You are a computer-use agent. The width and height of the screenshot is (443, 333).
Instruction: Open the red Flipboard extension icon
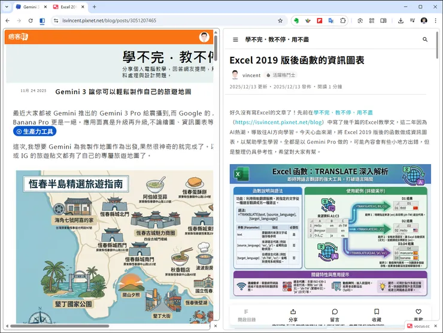320,20
